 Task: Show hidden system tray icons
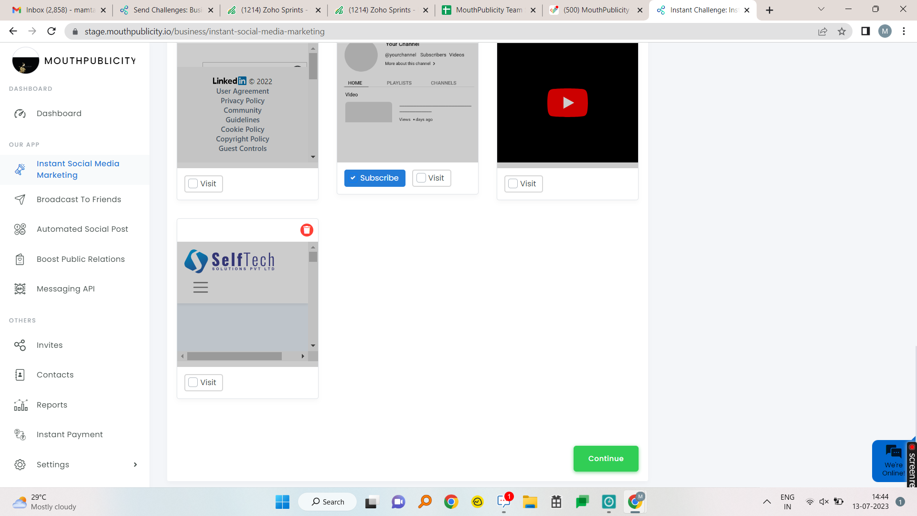[767, 502]
